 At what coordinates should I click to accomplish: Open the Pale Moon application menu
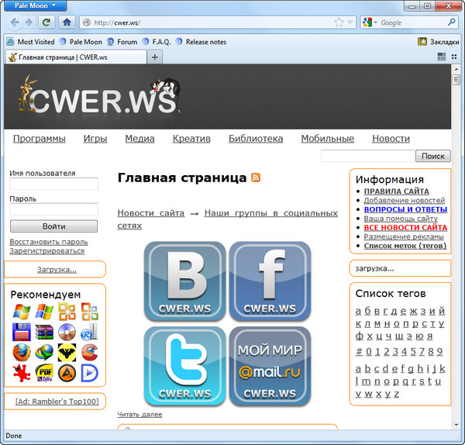pos(34,5)
